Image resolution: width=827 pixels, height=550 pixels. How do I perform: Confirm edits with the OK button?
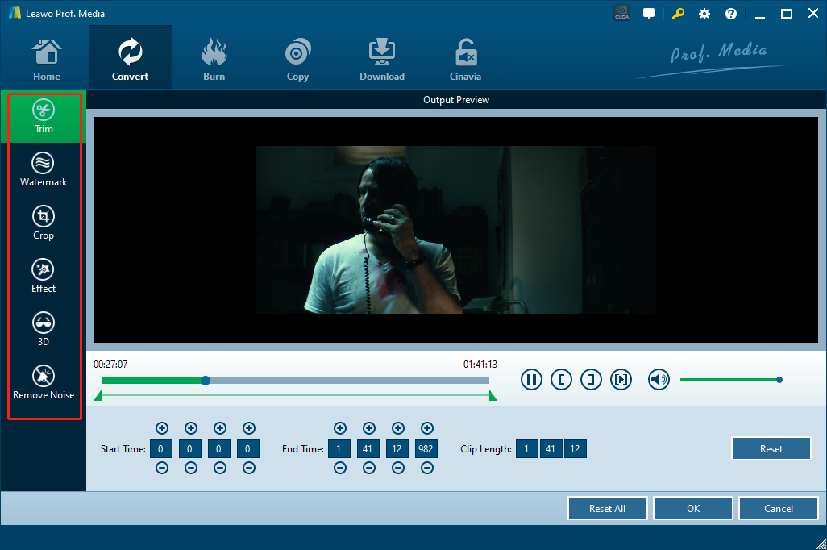[692, 509]
